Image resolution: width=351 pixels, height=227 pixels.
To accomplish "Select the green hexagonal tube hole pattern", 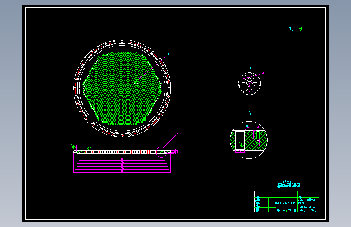I will click(x=122, y=88).
